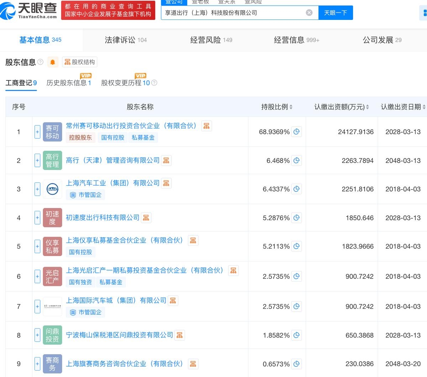Expand the 上海仪享私募基金 row plus button
The width and height of the screenshot is (427, 377).
click(37, 246)
